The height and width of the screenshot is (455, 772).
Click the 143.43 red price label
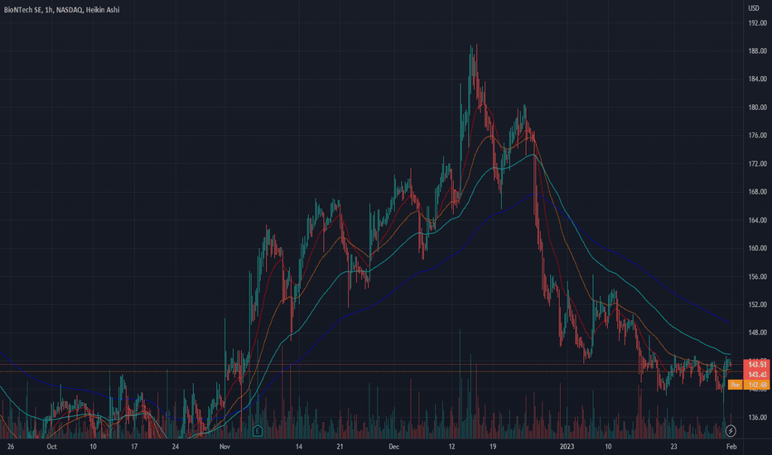(x=757, y=374)
